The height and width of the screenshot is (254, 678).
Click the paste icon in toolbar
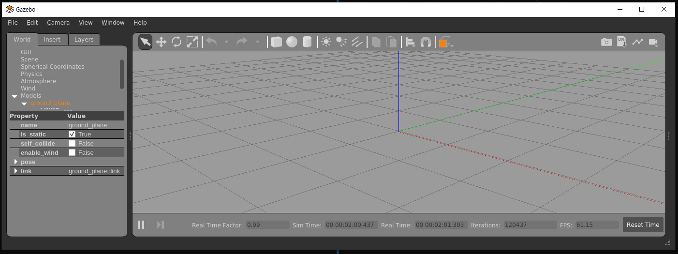[x=392, y=42]
